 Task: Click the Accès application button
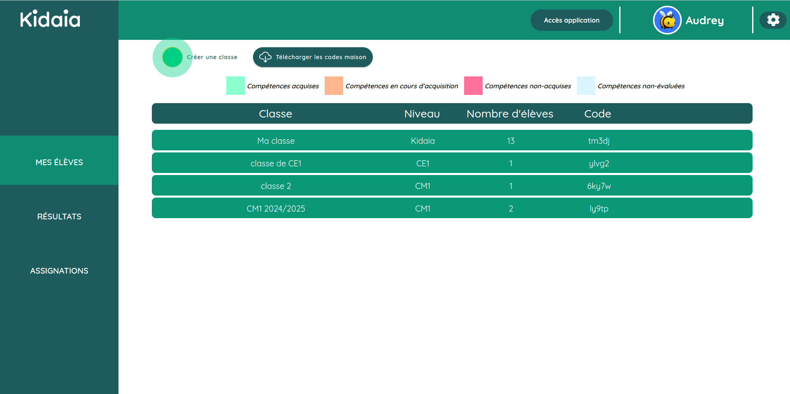572,20
